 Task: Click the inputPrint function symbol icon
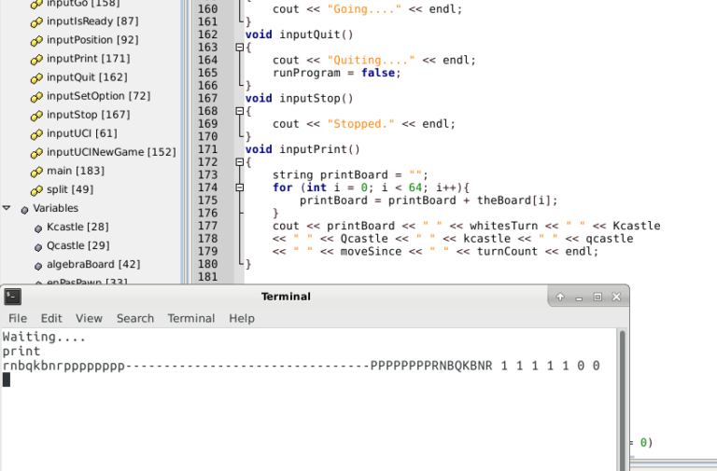click(36, 60)
